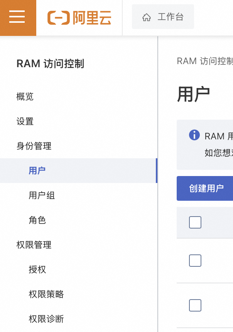233x332 pixels.
Task: Click the blue info icon in notice
Action: (x=194, y=135)
